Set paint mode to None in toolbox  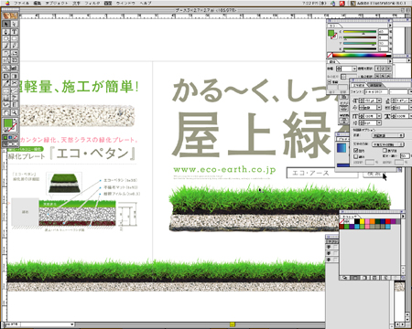tap(16, 138)
